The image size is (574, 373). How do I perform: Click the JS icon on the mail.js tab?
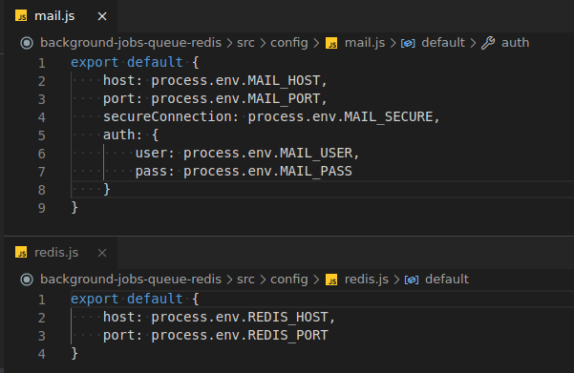pyautogui.click(x=21, y=16)
